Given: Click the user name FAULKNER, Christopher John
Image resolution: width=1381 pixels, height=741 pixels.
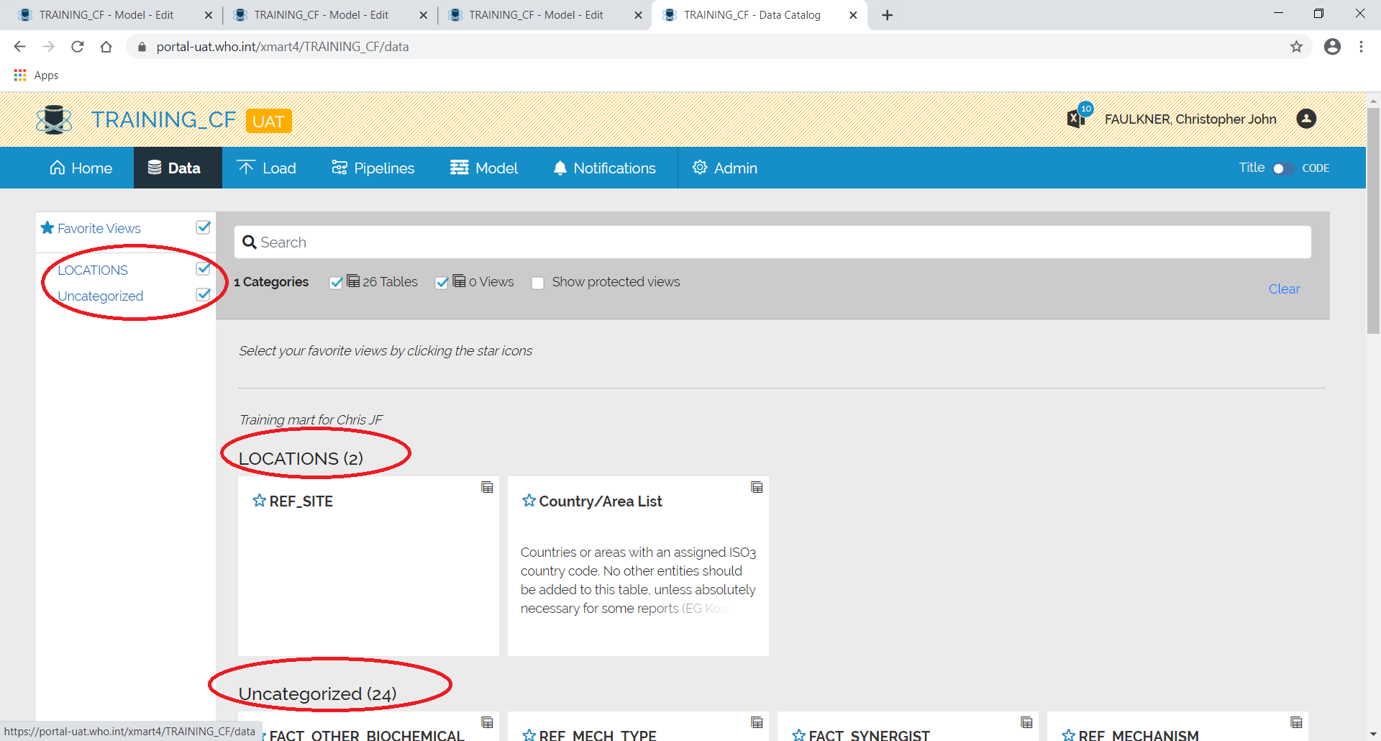Looking at the screenshot, I should point(1190,119).
